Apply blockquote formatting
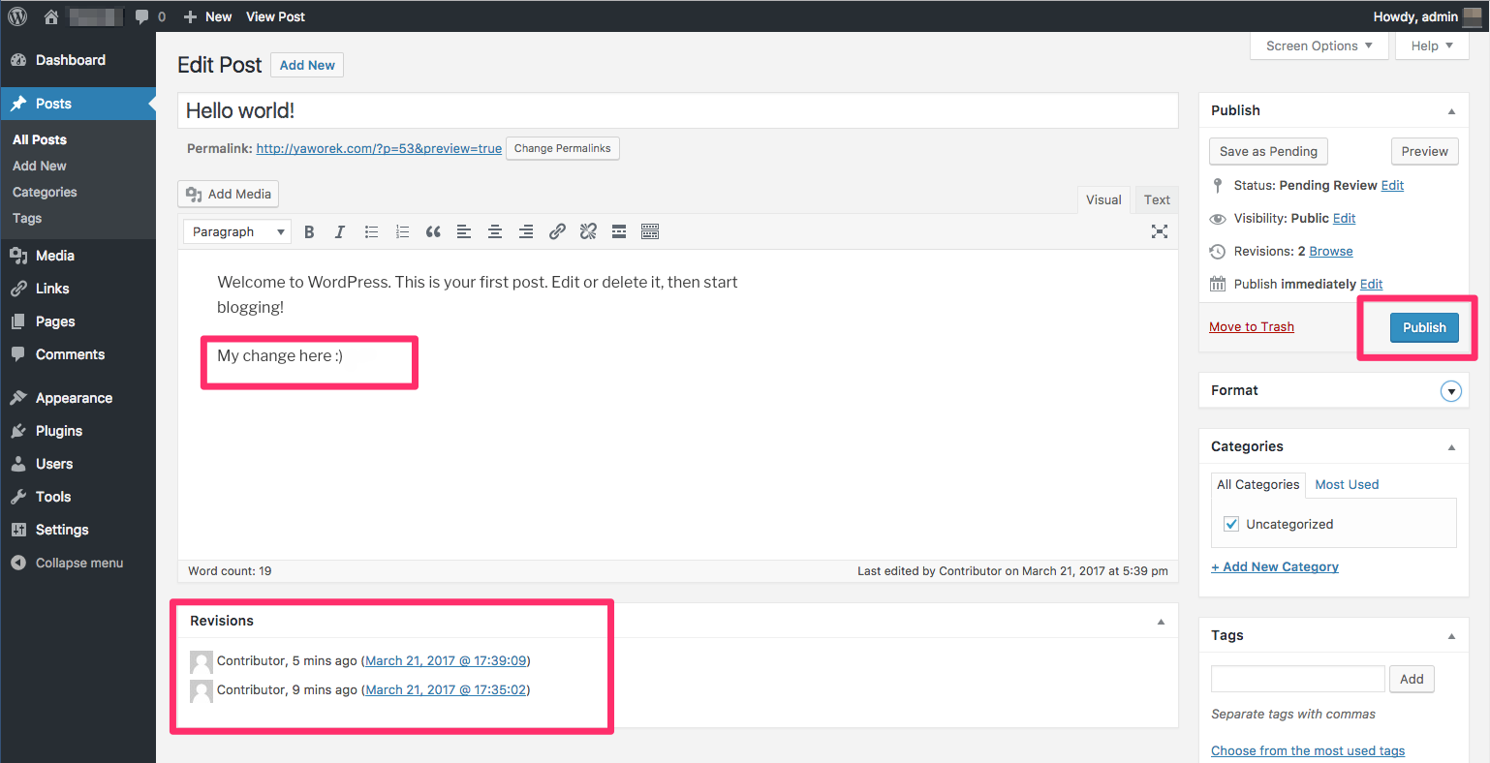 click(433, 231)
